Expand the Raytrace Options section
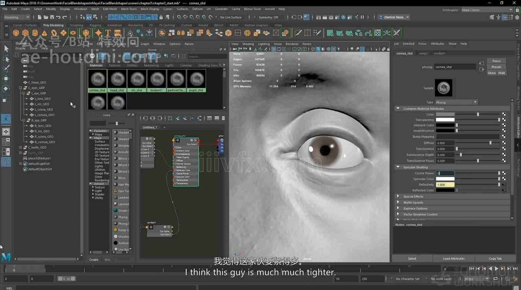This screenshot has height=290, width=521. pyautogui.click(x=398, y=208)
